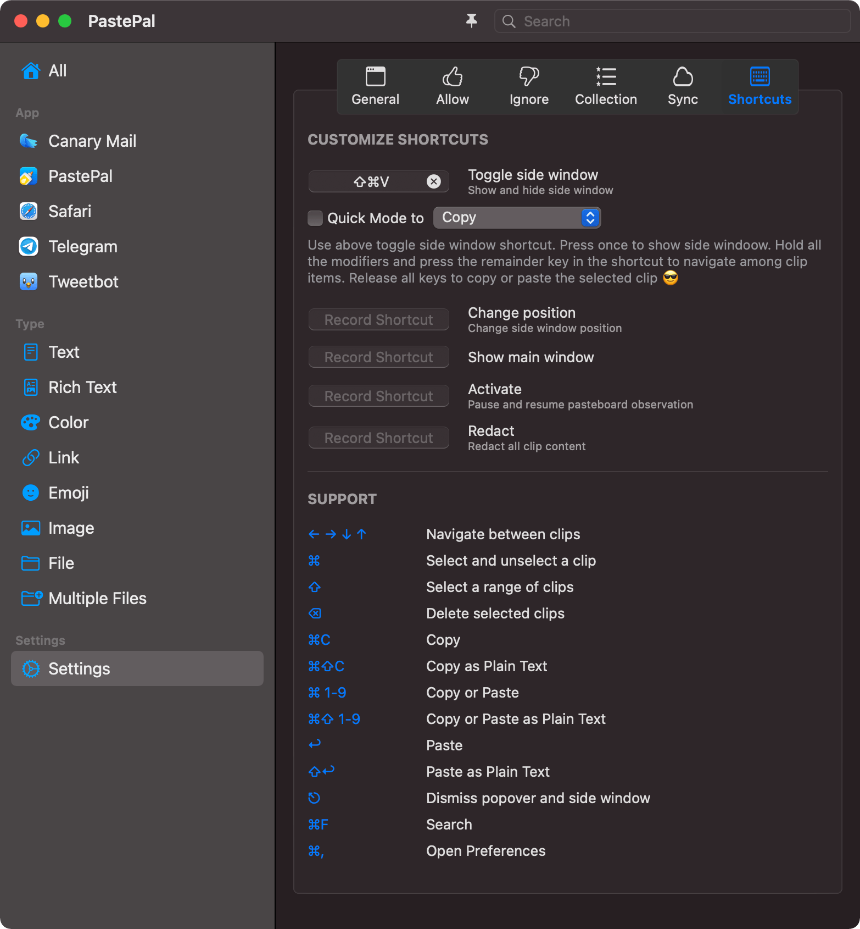This screenshot has height=929, width=860.
Task: Click the PastePal app icon in sidebar
Action: coord(29,176)
